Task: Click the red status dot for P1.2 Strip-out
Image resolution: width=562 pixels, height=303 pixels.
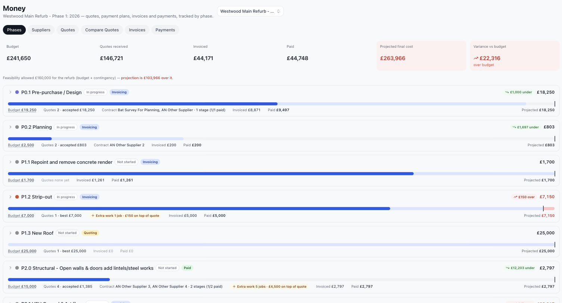Action: click(17, 197)
